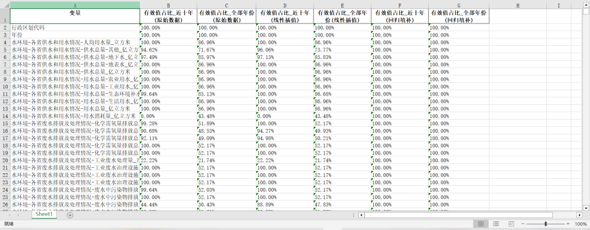Select the 48.53% cell
This screenshot has width=590, height=230.
pos(227,131)
